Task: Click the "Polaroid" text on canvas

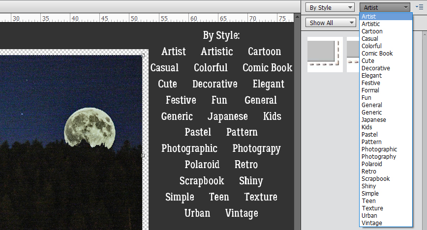Action: [x=202, y=165]
